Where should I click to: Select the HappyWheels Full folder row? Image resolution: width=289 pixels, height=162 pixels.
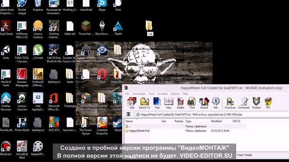coord(185,131)
